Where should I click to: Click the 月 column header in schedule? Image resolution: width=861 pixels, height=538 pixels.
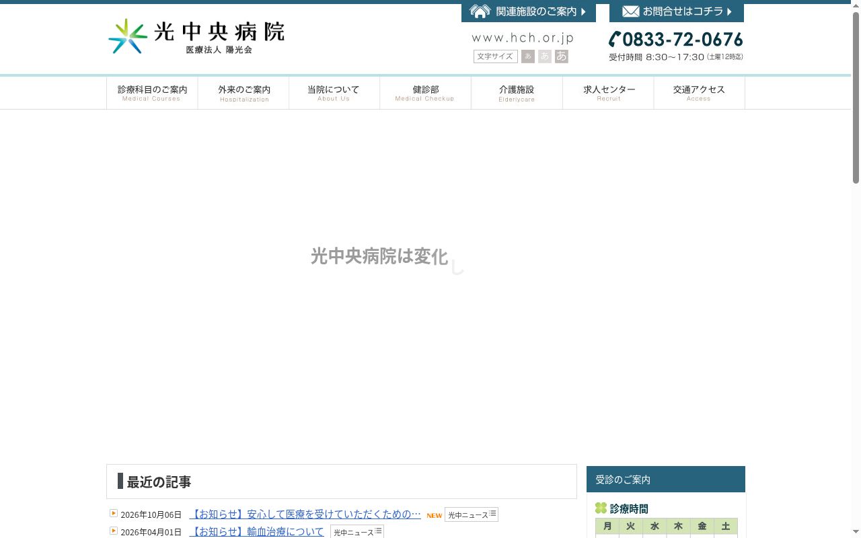(607, 527)
